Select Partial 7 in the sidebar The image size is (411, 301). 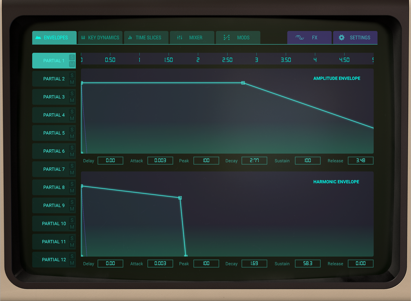coord(54,169)
